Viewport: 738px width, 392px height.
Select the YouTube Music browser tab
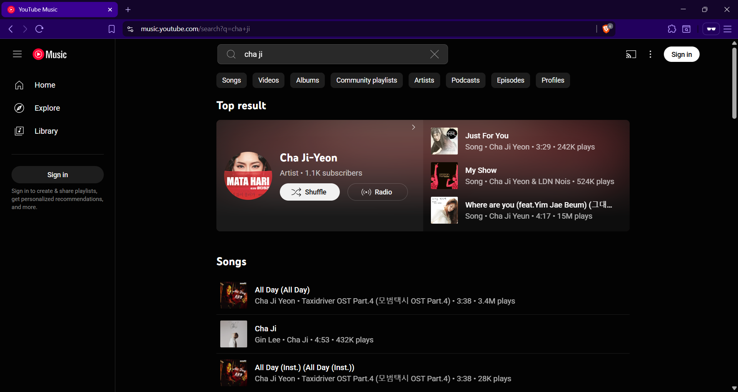pos(59,10)
